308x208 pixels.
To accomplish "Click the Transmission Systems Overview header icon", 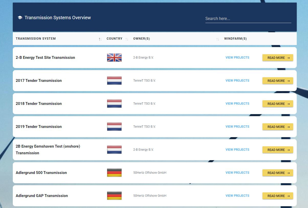I will tap(20, 17).
